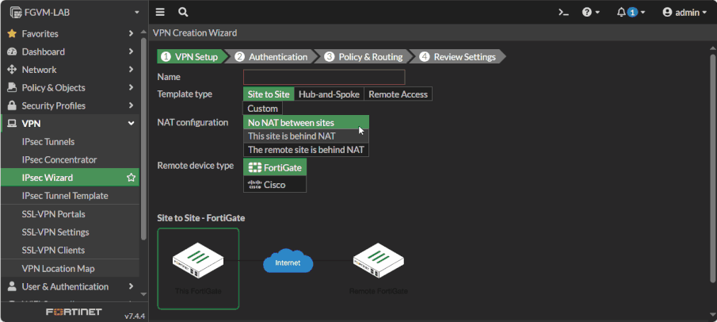Click the Network icon in sidebar
This screenshot has height=322, width=717.
[x=12, y=70]
